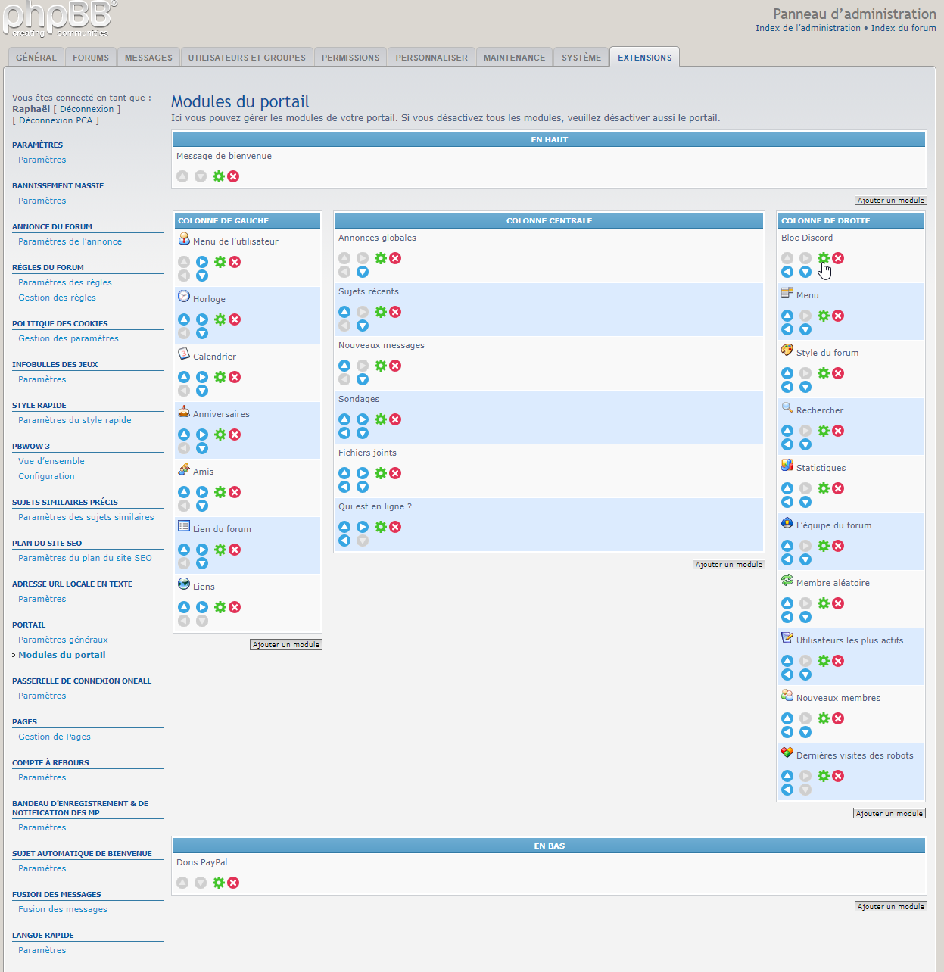Select the Permissions tab

[350, 58]
